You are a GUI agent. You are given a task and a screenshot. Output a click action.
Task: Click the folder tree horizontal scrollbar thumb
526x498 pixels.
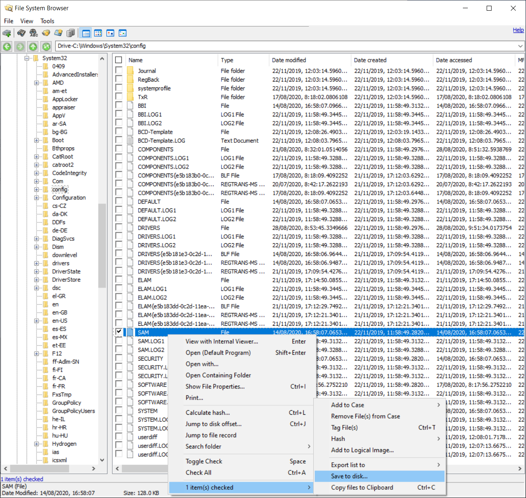coord(39,468)
